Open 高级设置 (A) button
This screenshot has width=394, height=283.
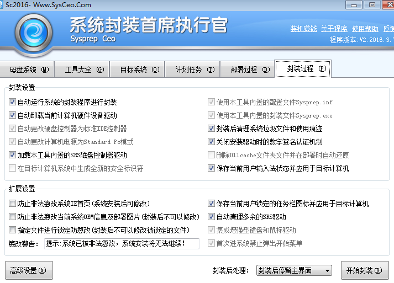pyautogui.click(x=29, y=270)
